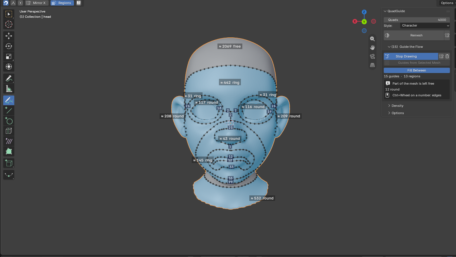Toggle the snap-to angle icon in header

[x=13, y=3]
